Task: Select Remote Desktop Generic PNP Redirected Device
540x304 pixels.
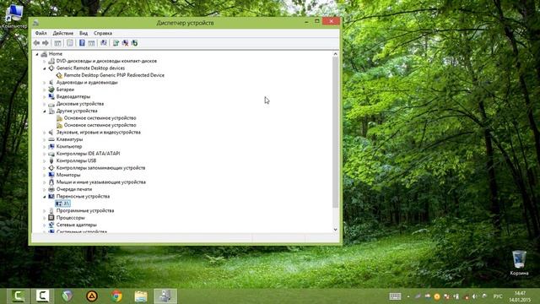Action: [114, 75]
